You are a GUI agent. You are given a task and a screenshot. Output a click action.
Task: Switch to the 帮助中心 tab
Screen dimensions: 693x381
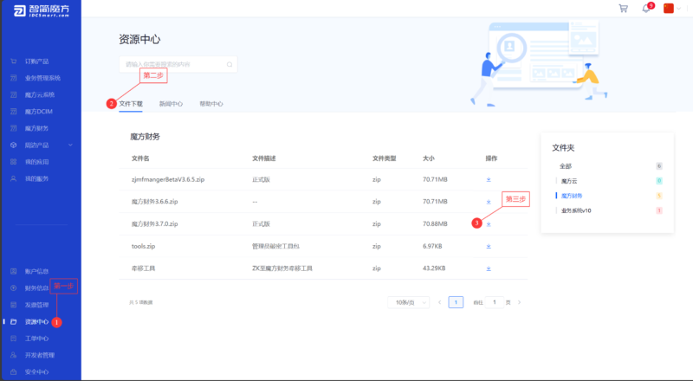[x=210, y=104]
